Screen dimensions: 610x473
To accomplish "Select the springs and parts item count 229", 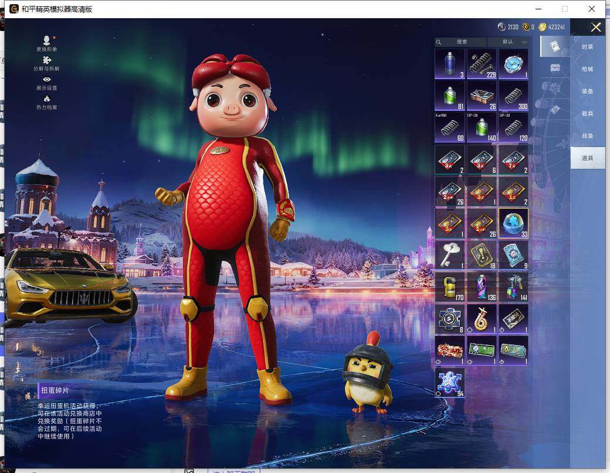I will pyautogui.click(x=481, y=64).
